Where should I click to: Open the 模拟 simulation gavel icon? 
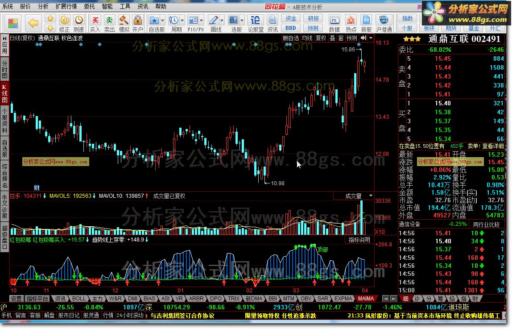click(x=124, y=24)
